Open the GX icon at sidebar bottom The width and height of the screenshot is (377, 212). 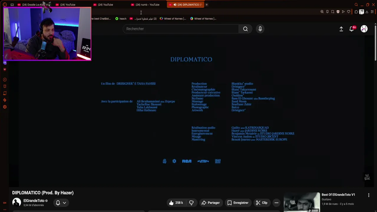tap(5, 203)
